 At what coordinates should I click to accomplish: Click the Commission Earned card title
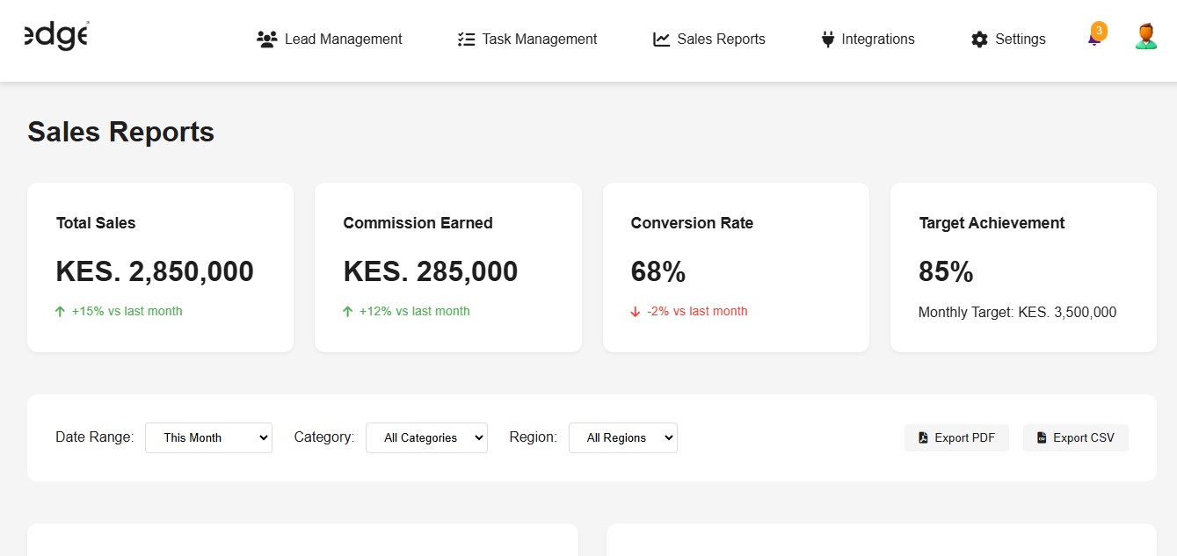[418, 223]
